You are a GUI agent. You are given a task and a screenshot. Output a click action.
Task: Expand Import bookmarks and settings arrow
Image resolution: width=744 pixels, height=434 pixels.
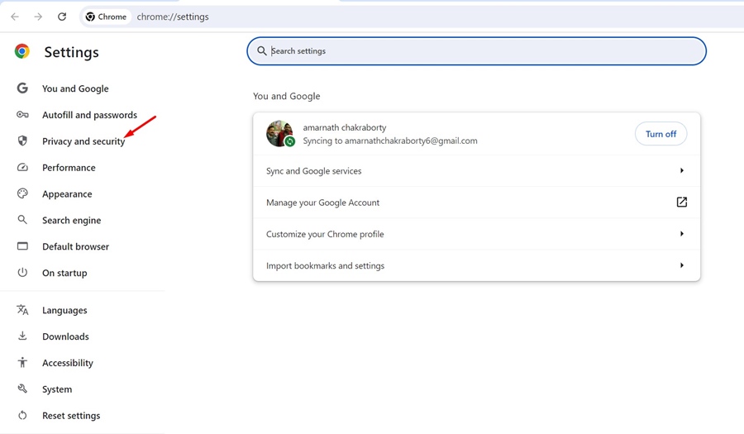(682, 265)
